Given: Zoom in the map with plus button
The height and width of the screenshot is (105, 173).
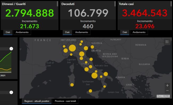Looking at the screenshot, I should coord(167,85).
